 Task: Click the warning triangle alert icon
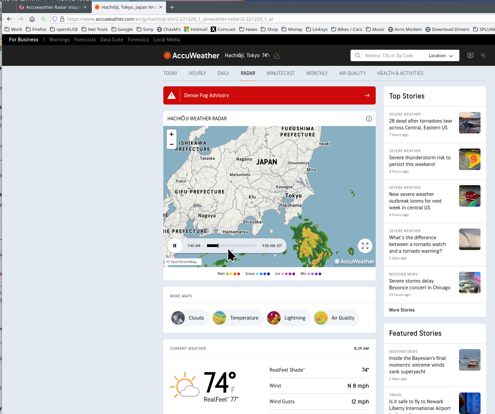(x=172, y=95)
